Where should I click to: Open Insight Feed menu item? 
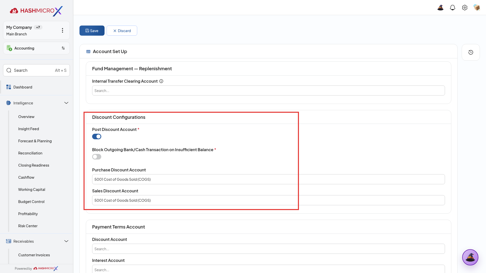point(29,129)
